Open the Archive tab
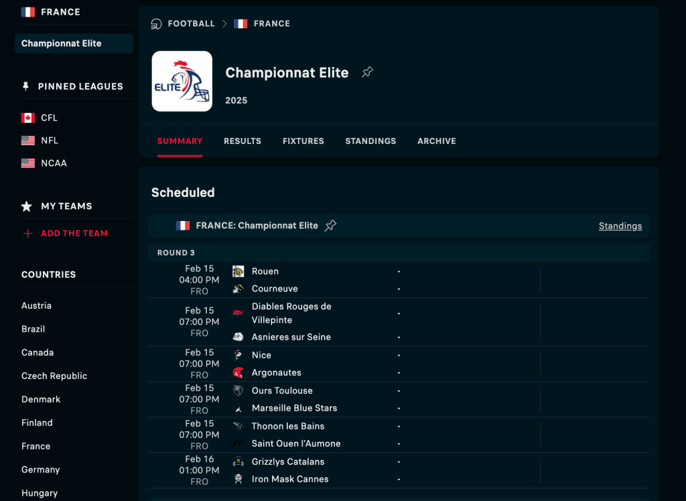 tap(437, 141)
